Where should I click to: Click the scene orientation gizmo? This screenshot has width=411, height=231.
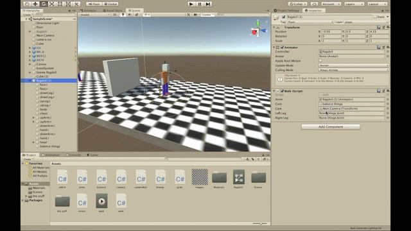258,30
